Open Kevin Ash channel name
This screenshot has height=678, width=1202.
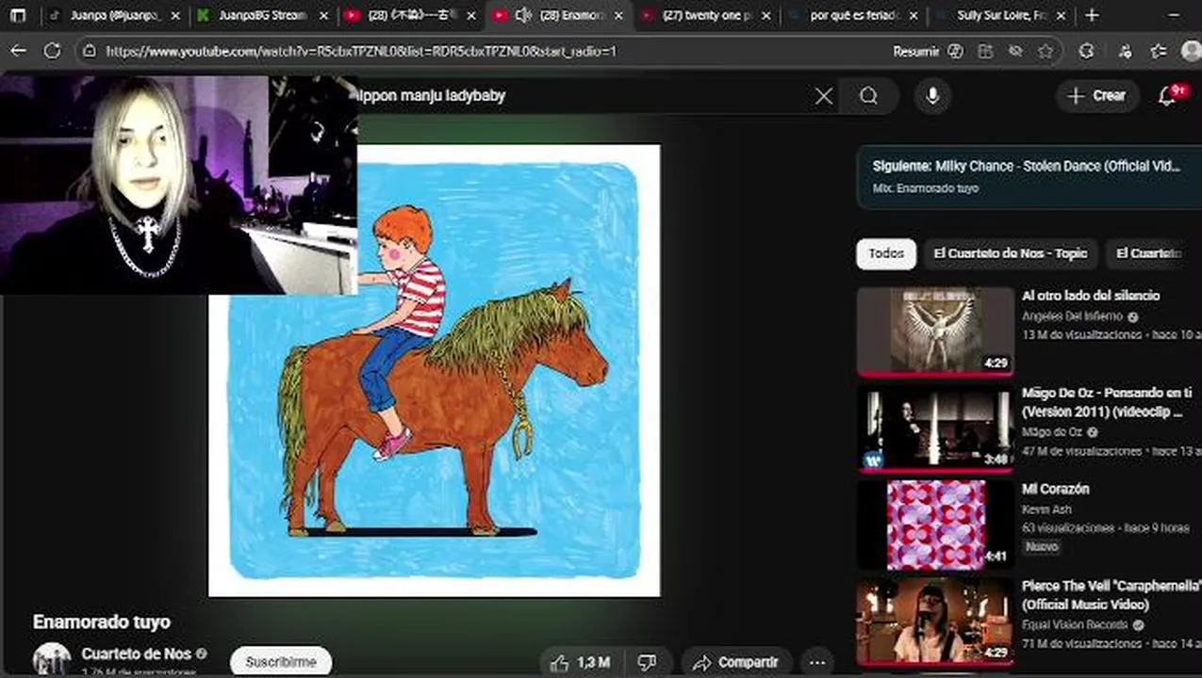coord(1046,510)
